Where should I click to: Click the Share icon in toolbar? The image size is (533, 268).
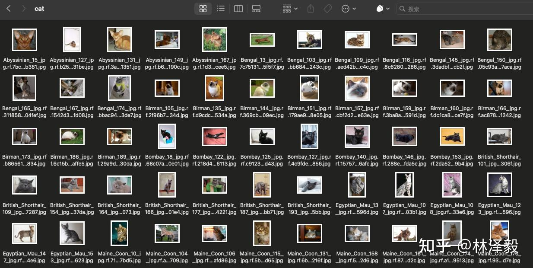[311, 9]
